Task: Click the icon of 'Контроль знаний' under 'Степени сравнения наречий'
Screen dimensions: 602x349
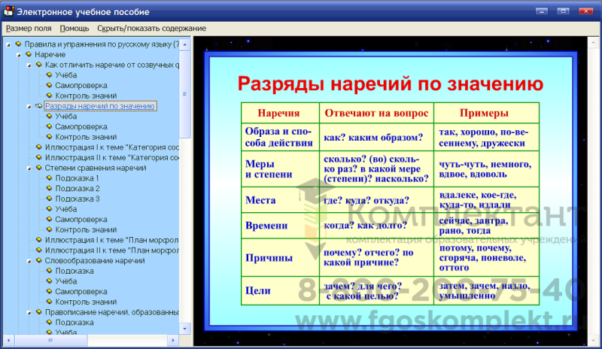Action: point(49,229)
